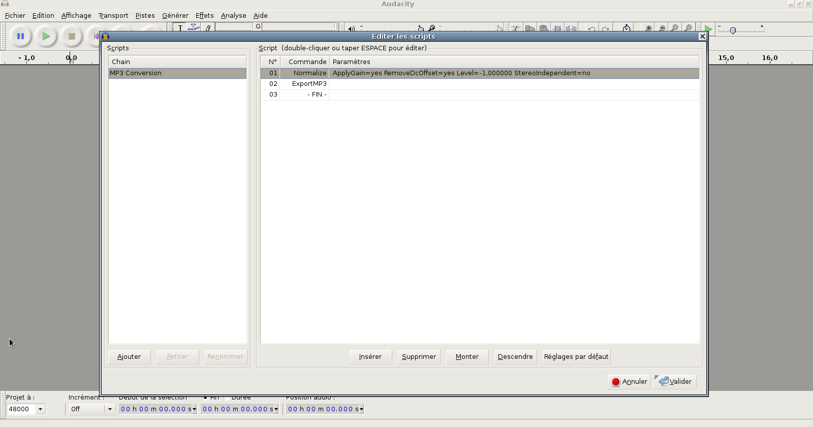Viewport: 813px width, 427px height.
Task: Click the 15,0 mark on timeline ruler
Action: click(x=726, y=58)
